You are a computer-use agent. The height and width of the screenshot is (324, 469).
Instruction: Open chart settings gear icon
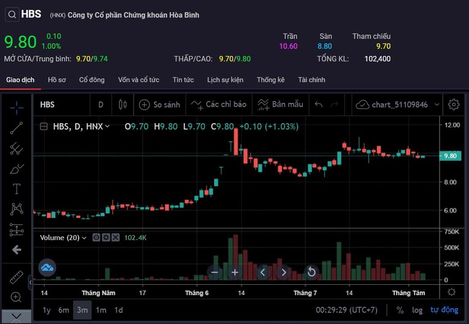tap(454, 105)
